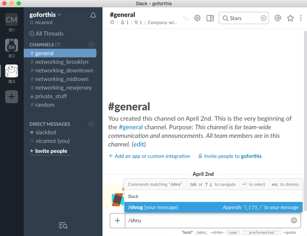Add a new channel plus icon
The height and width of the screenshot is (236, 307).
coord(91,45)
